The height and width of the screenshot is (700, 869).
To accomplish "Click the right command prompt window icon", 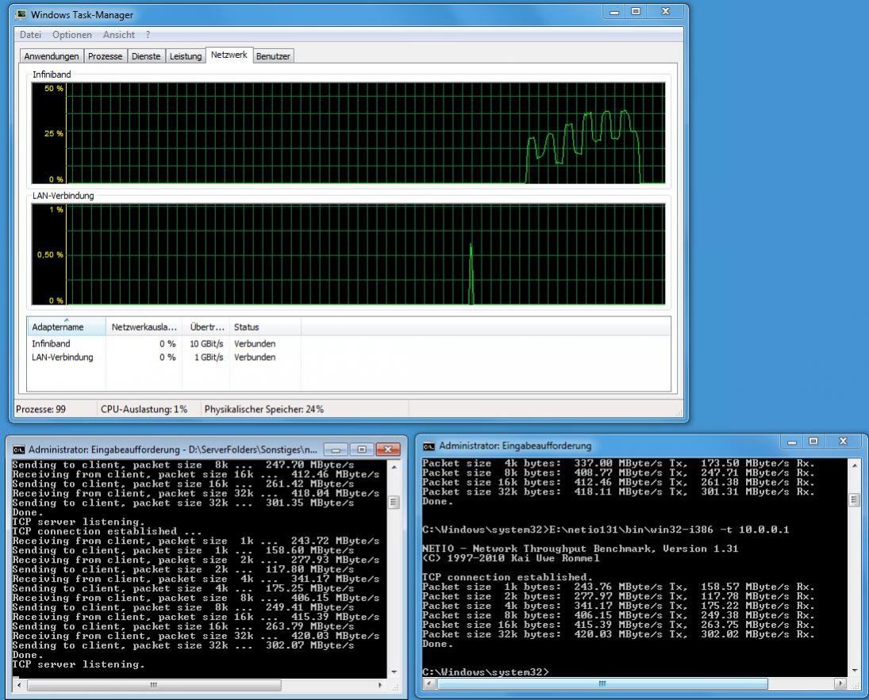I will click(429, 446).
